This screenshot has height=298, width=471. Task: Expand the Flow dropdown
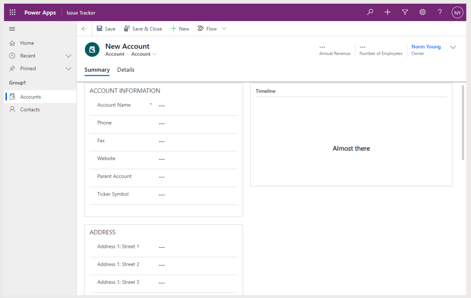point(224,29)
